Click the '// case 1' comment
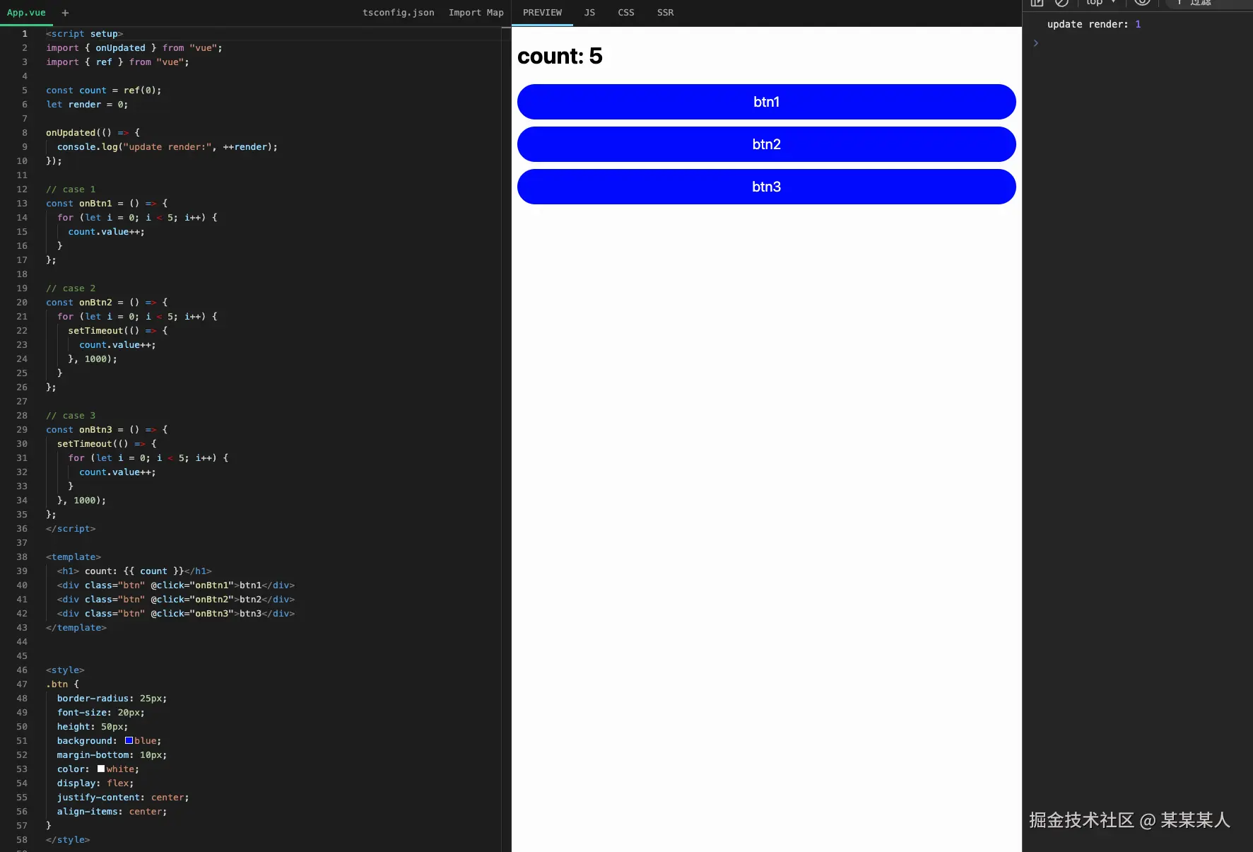 point(70,189)
